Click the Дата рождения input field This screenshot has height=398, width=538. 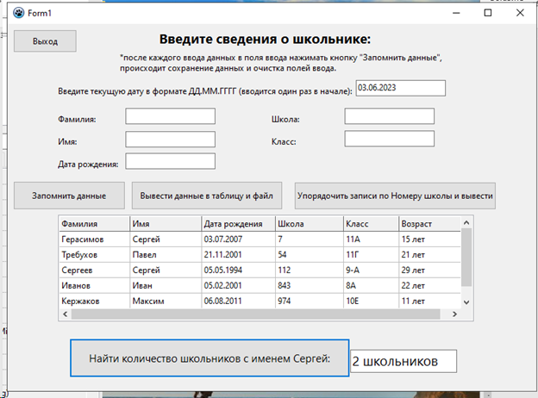[170, 161]
